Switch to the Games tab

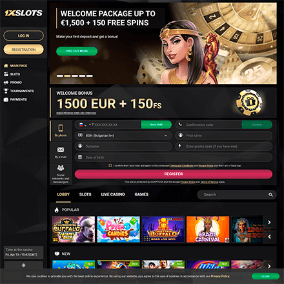coord(141,194)
